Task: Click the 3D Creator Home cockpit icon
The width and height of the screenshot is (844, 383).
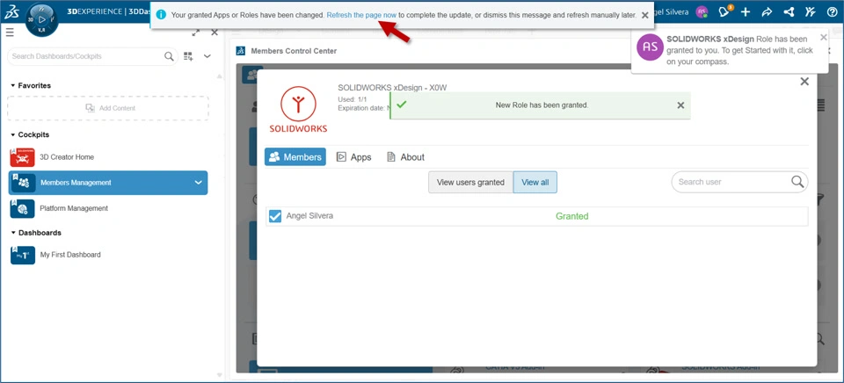Action: click(x=23, y=157)
